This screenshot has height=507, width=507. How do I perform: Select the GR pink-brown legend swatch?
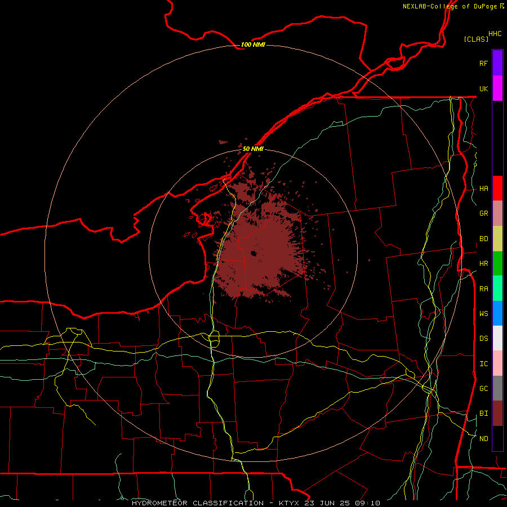pos(497,214)
